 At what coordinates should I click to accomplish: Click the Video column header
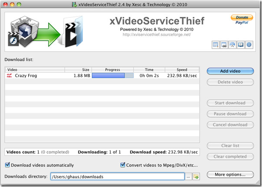35,70
